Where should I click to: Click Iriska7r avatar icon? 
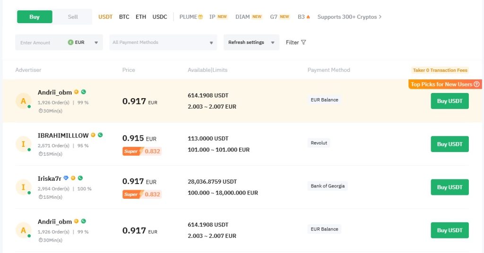(x=23, y=187)
